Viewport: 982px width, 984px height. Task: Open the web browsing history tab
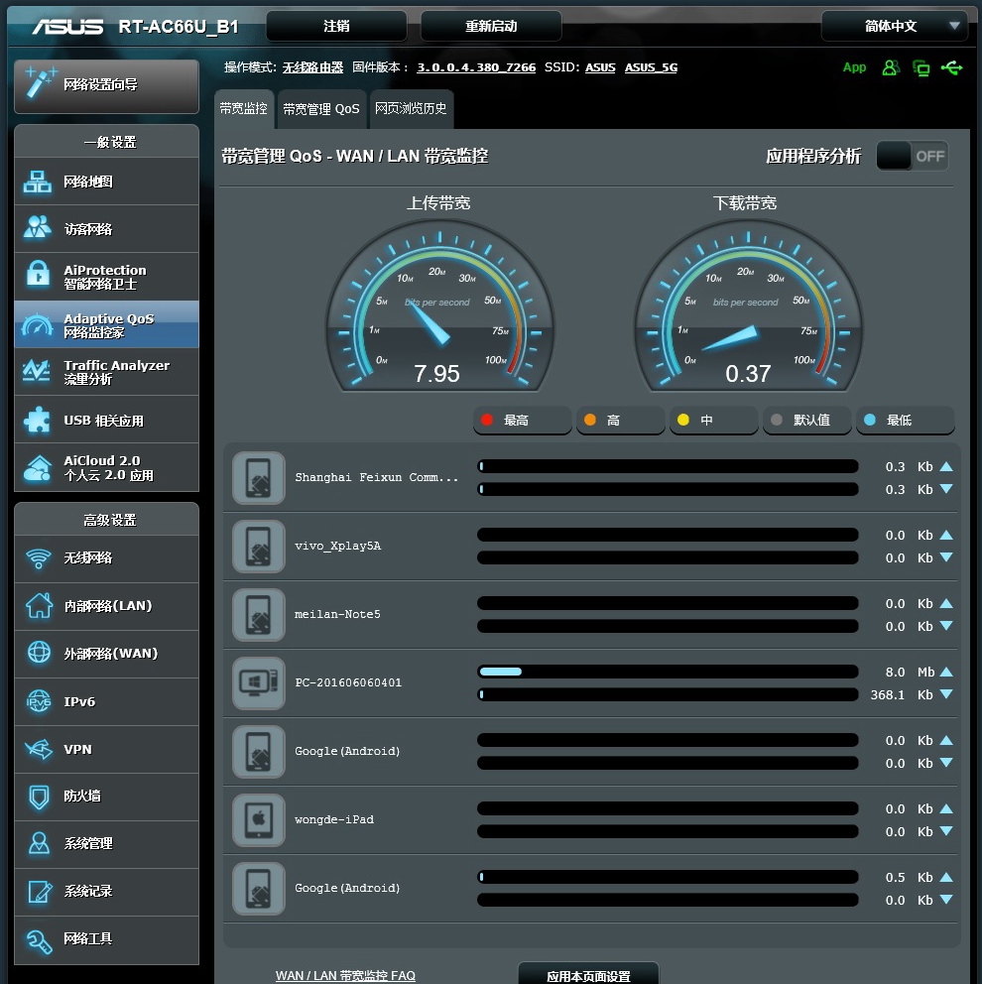click(411, 109)
